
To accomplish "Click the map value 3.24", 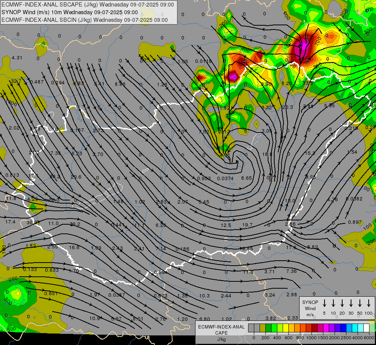I will (270, 295).
